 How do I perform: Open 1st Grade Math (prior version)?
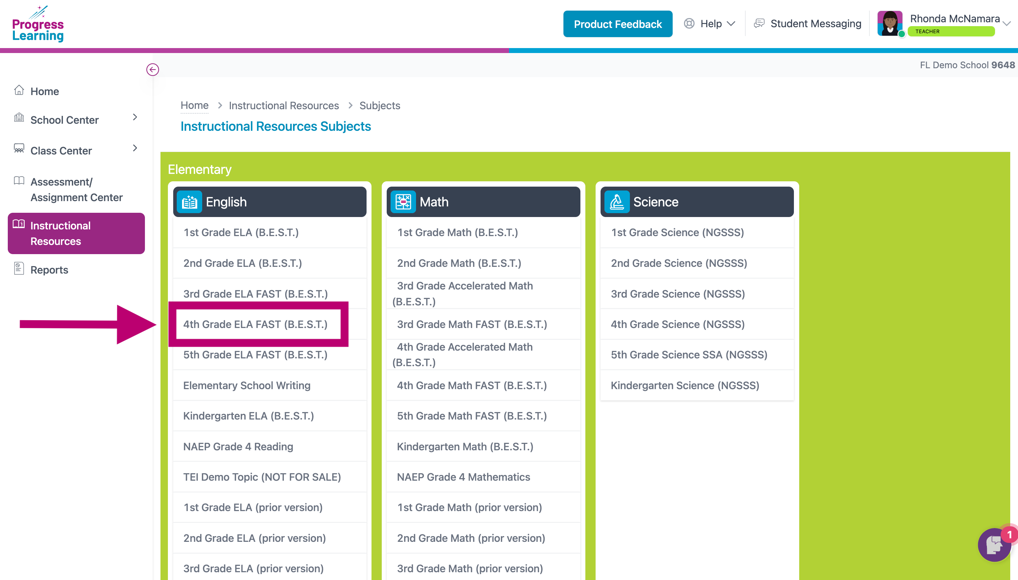coord(483,508)
